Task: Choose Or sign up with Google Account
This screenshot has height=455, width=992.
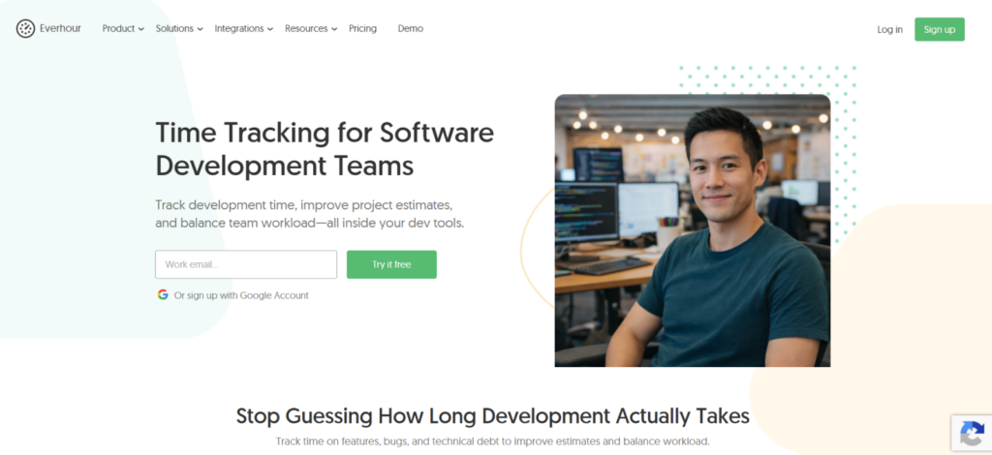Action: (232, 295)
